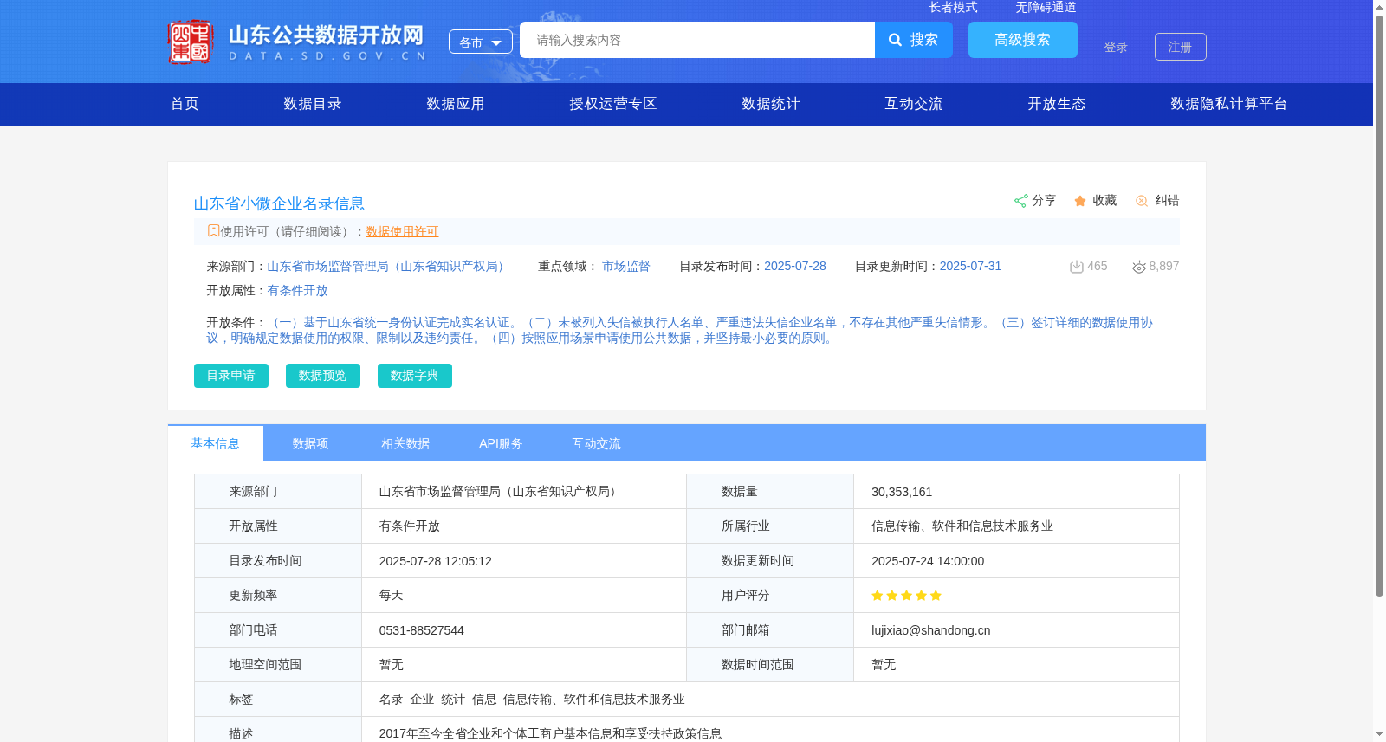Click the 统计 tag
1386x742 pixels.
pos(453,700)
